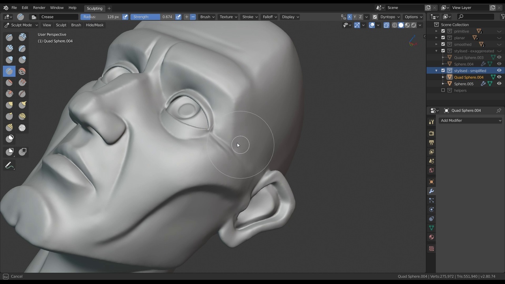Select Quad Sphere.004 in the outliner
This screenshot has width=505, height=284.
[469, 77]
